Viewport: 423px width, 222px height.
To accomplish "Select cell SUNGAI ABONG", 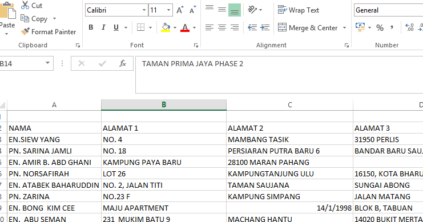I will pos(388,185).
